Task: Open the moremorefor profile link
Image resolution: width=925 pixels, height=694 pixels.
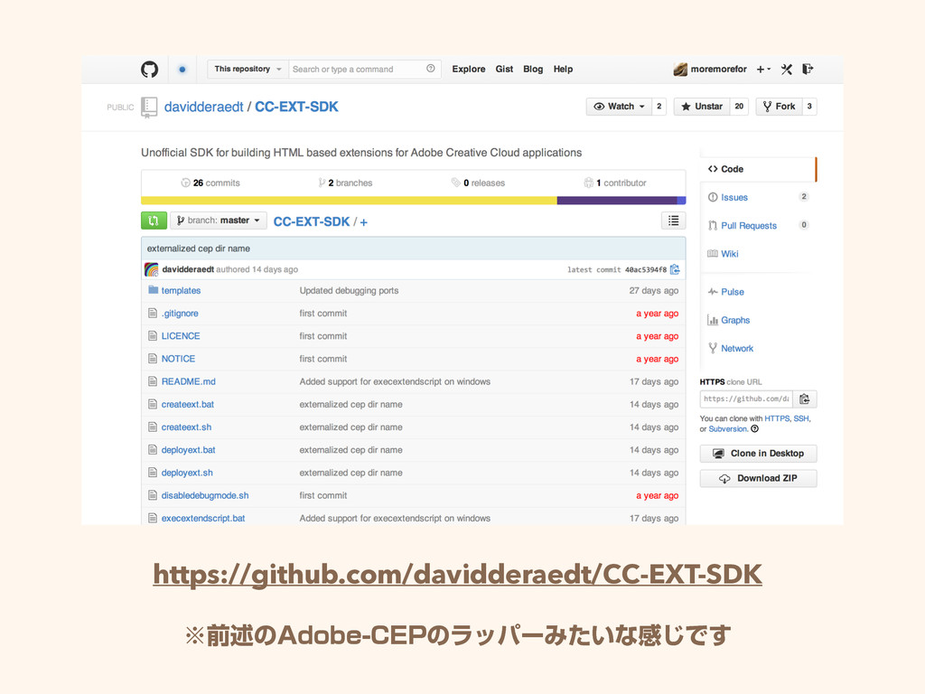Action: (718, 69)
